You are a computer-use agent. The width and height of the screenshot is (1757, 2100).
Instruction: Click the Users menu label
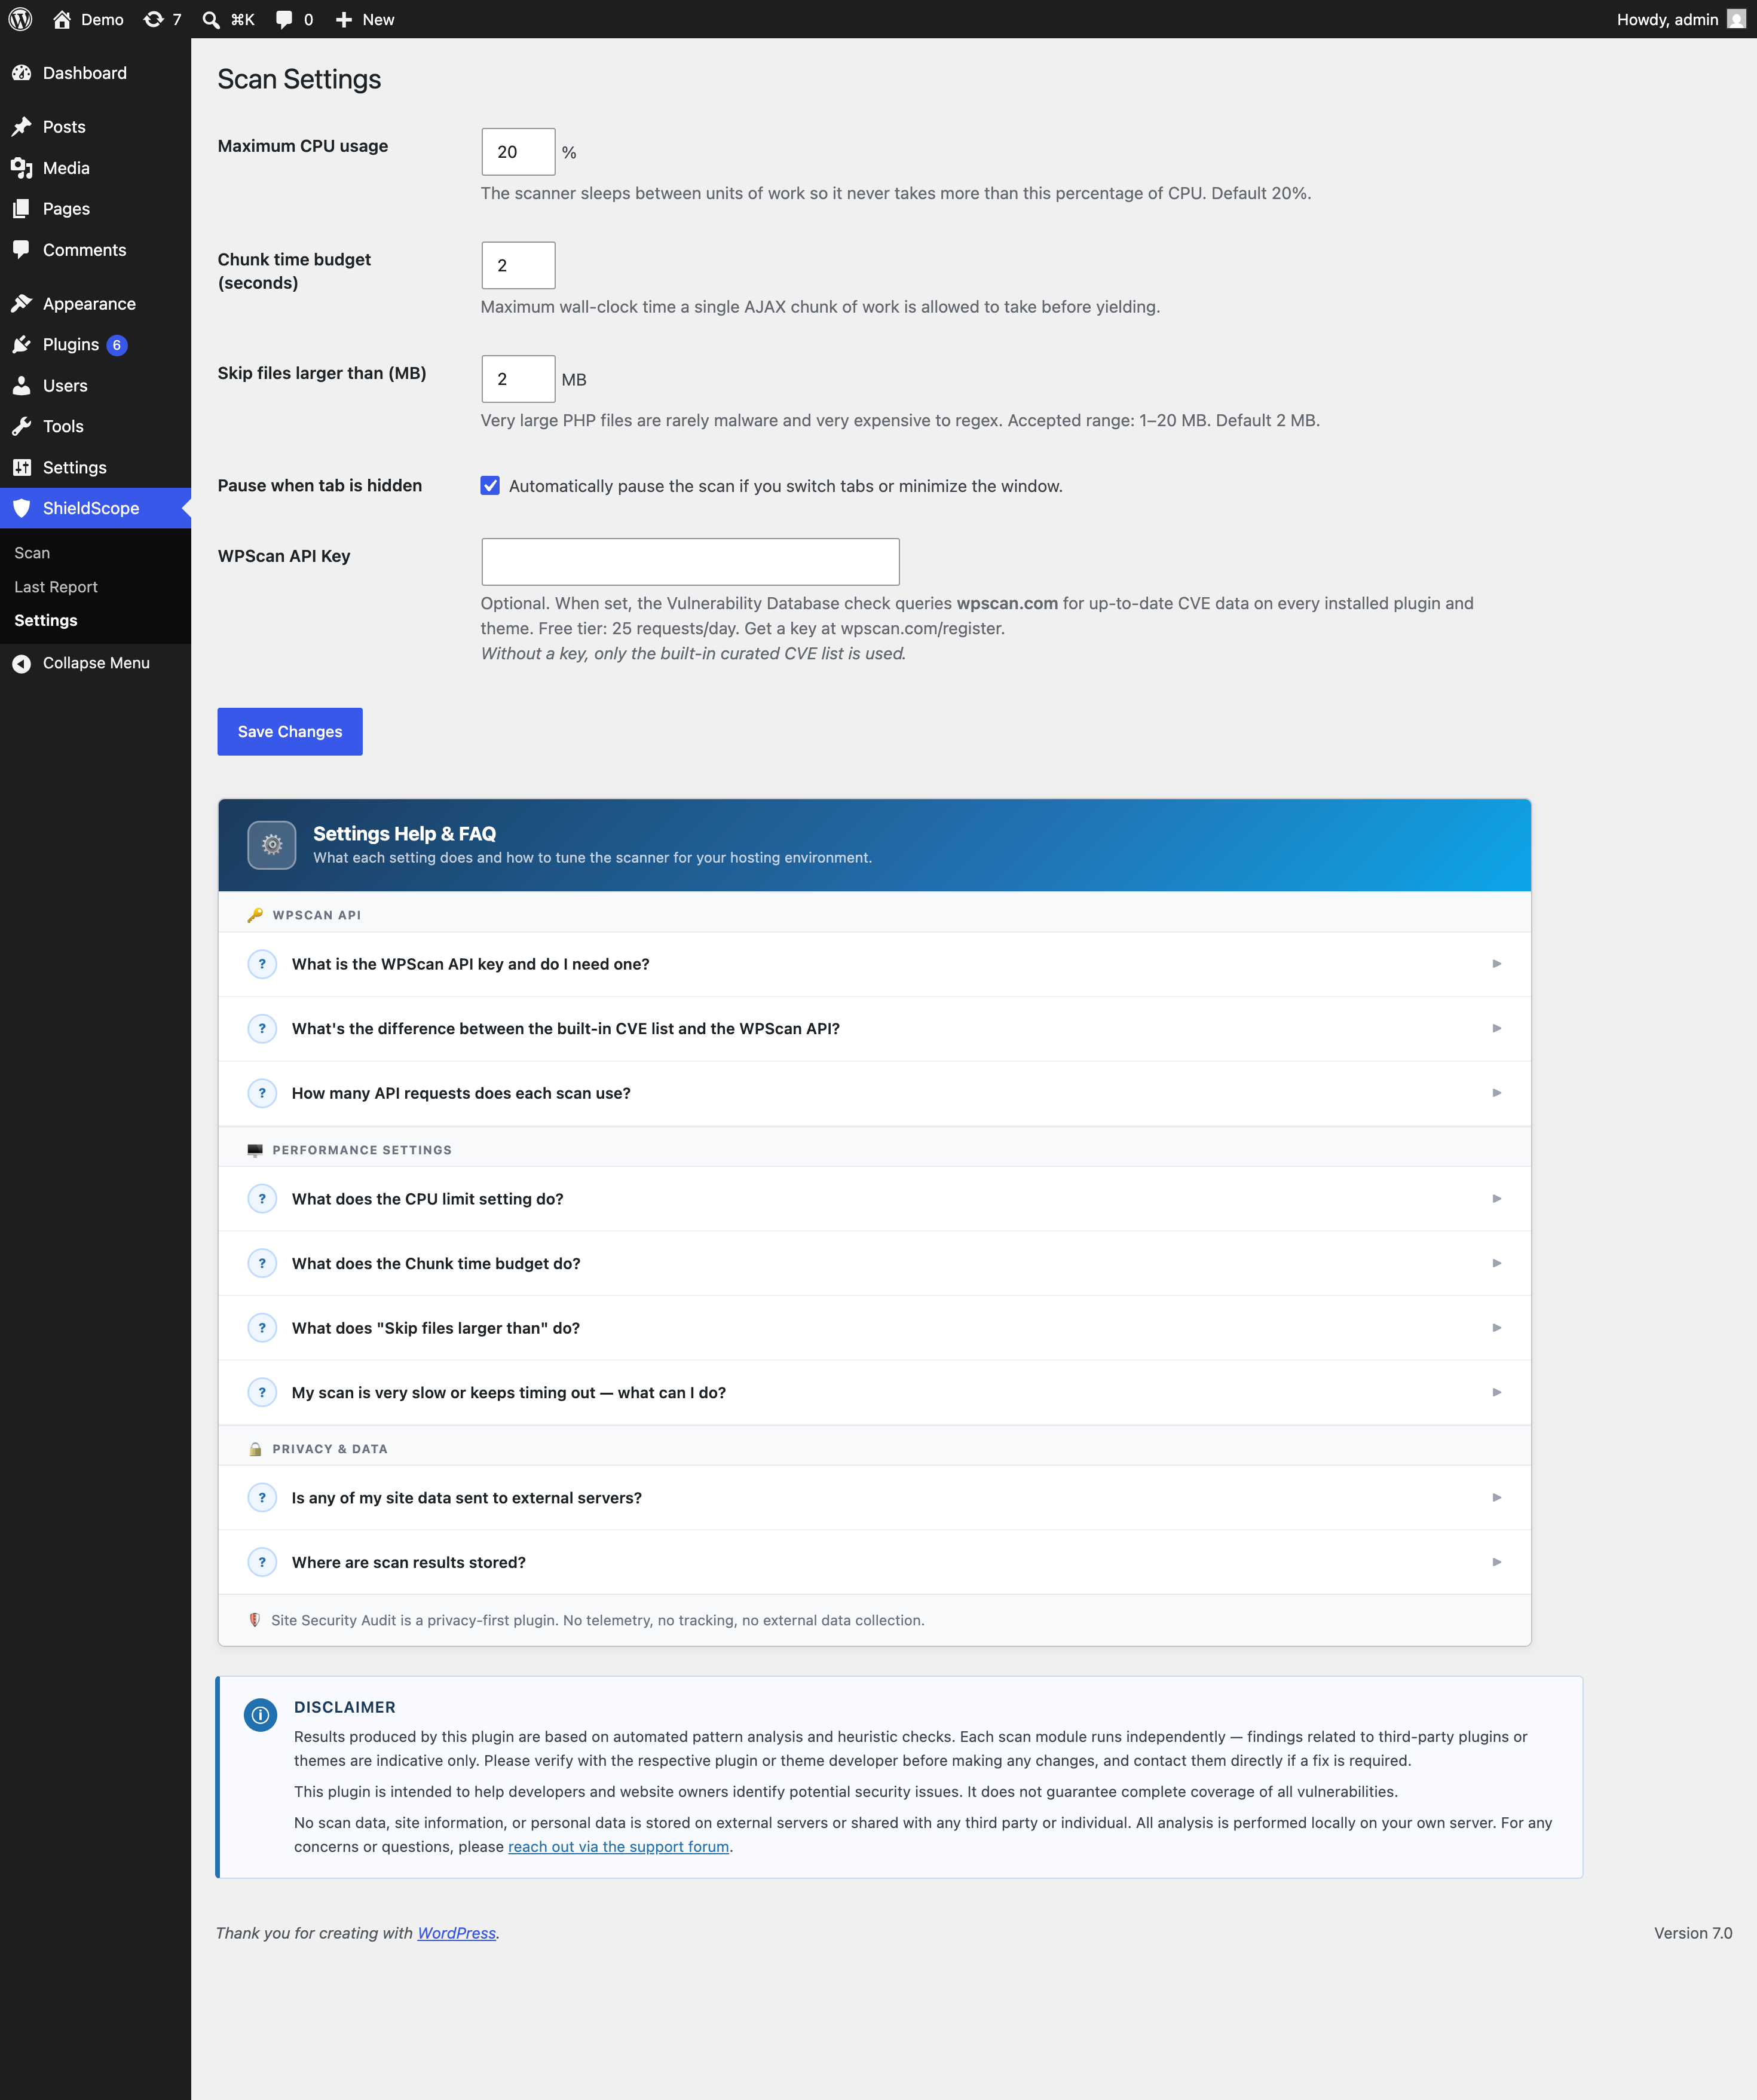tap(65, 385)
